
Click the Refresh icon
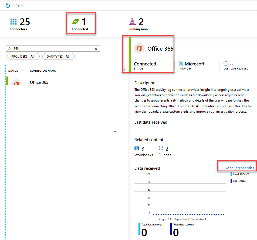[x=8, y=6]
